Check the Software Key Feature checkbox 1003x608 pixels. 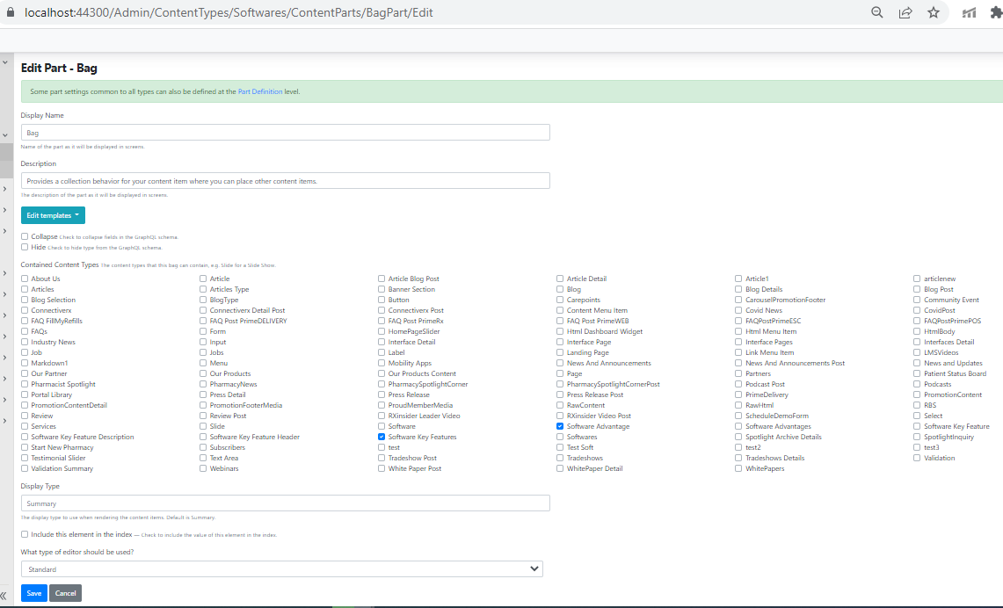pyautogui.click(x=917, y=426)
